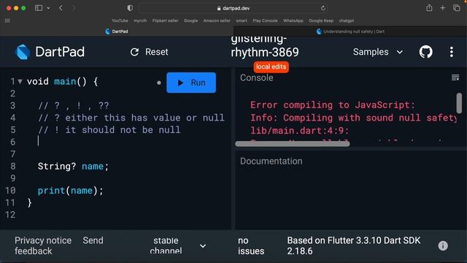
Task: Click the no issues status
Action: coord(251,245)
